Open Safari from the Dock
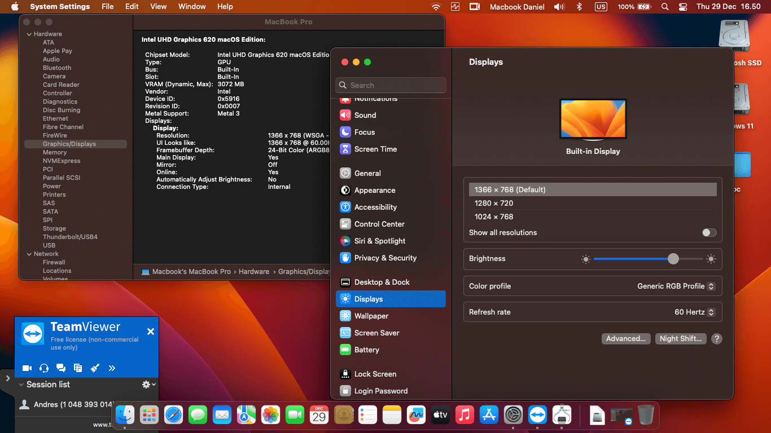Image resolution: width=771 pixels, height=433 pixels. click(174, 416)
